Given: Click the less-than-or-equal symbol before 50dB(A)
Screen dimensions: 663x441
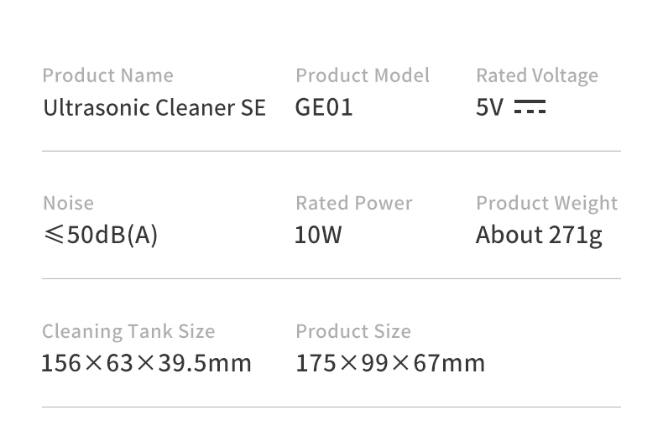Looking at the screenshot, I should point(54,235).
